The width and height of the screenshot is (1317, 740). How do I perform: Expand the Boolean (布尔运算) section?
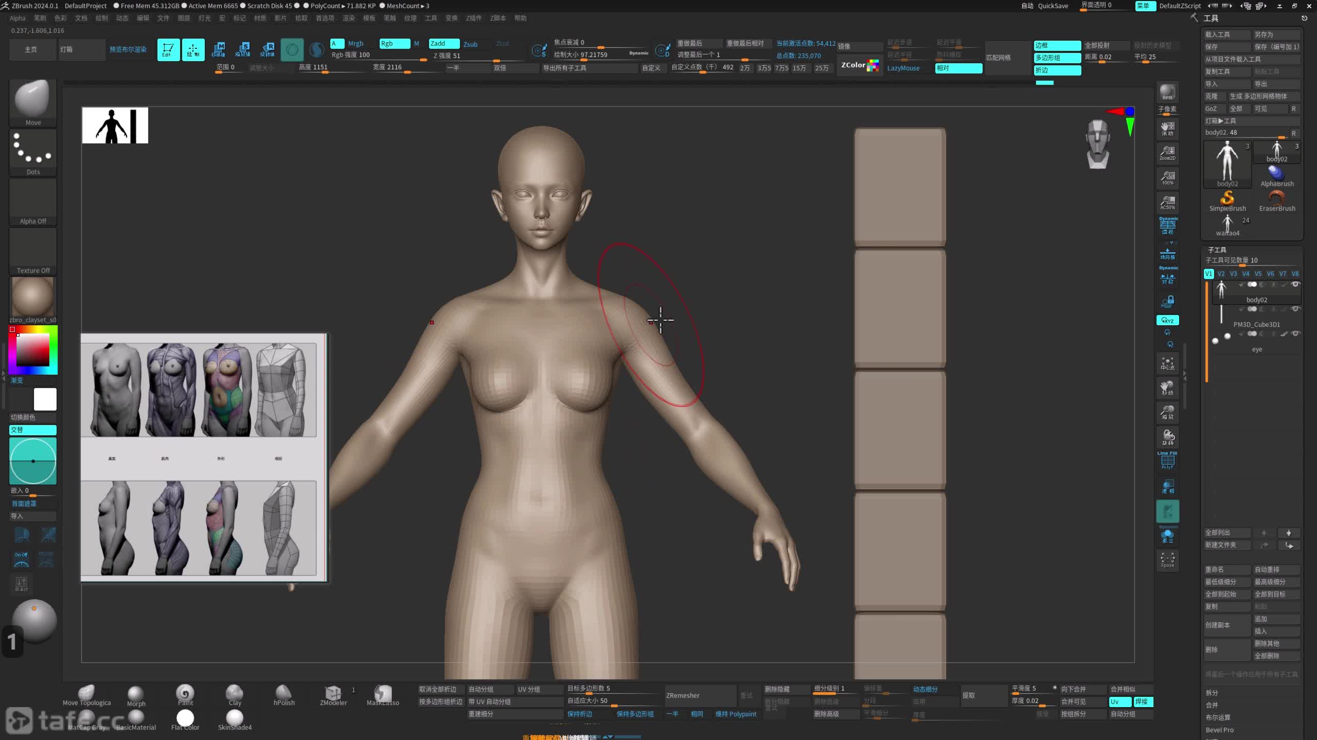[1218, 717]
